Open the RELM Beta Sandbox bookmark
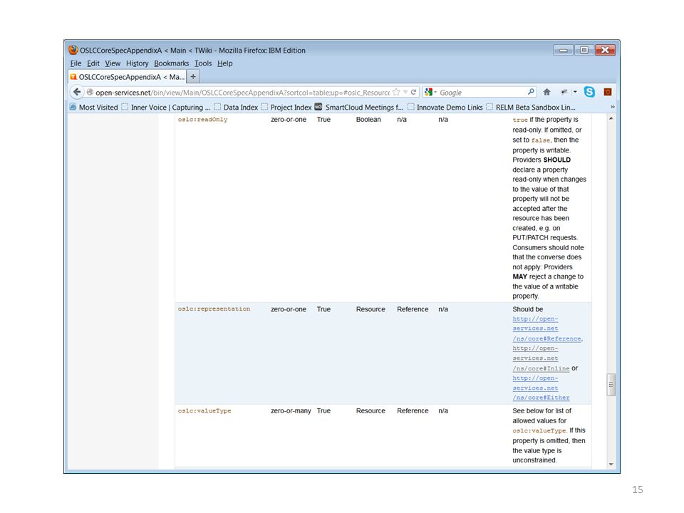 (x=531, y=108)
